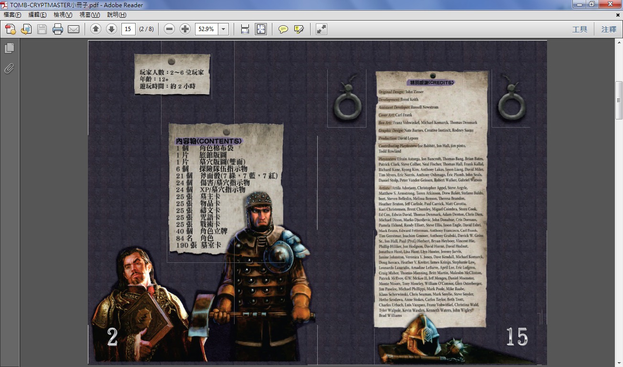Open the 說明(H) menu

coord(117,15)
